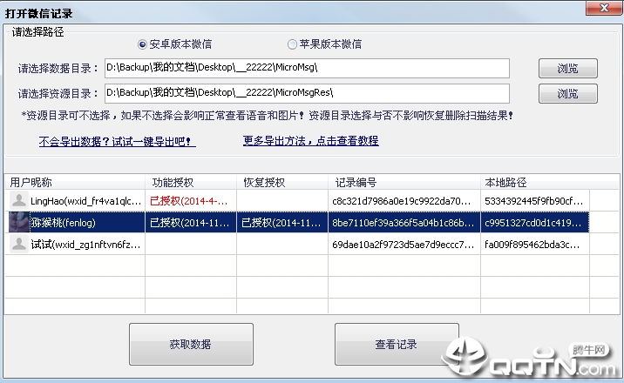
Task: Click the 获取数据 button
Action: 191,344
